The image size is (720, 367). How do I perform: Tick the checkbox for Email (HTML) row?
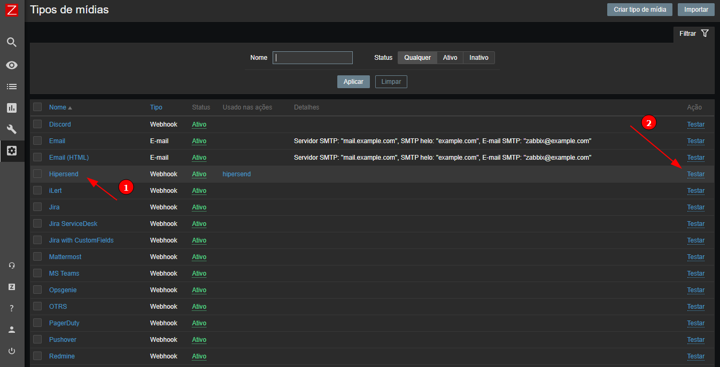(x=37, y=157)
